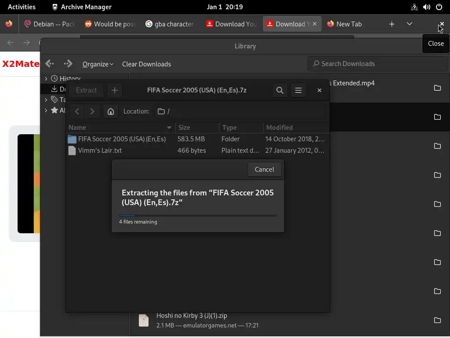
Task: Sort archive list by Modified column
Action: pyautogui.click(x=296, y=127)
